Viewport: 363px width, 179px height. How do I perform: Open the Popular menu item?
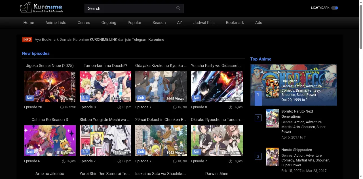[134, 23]
